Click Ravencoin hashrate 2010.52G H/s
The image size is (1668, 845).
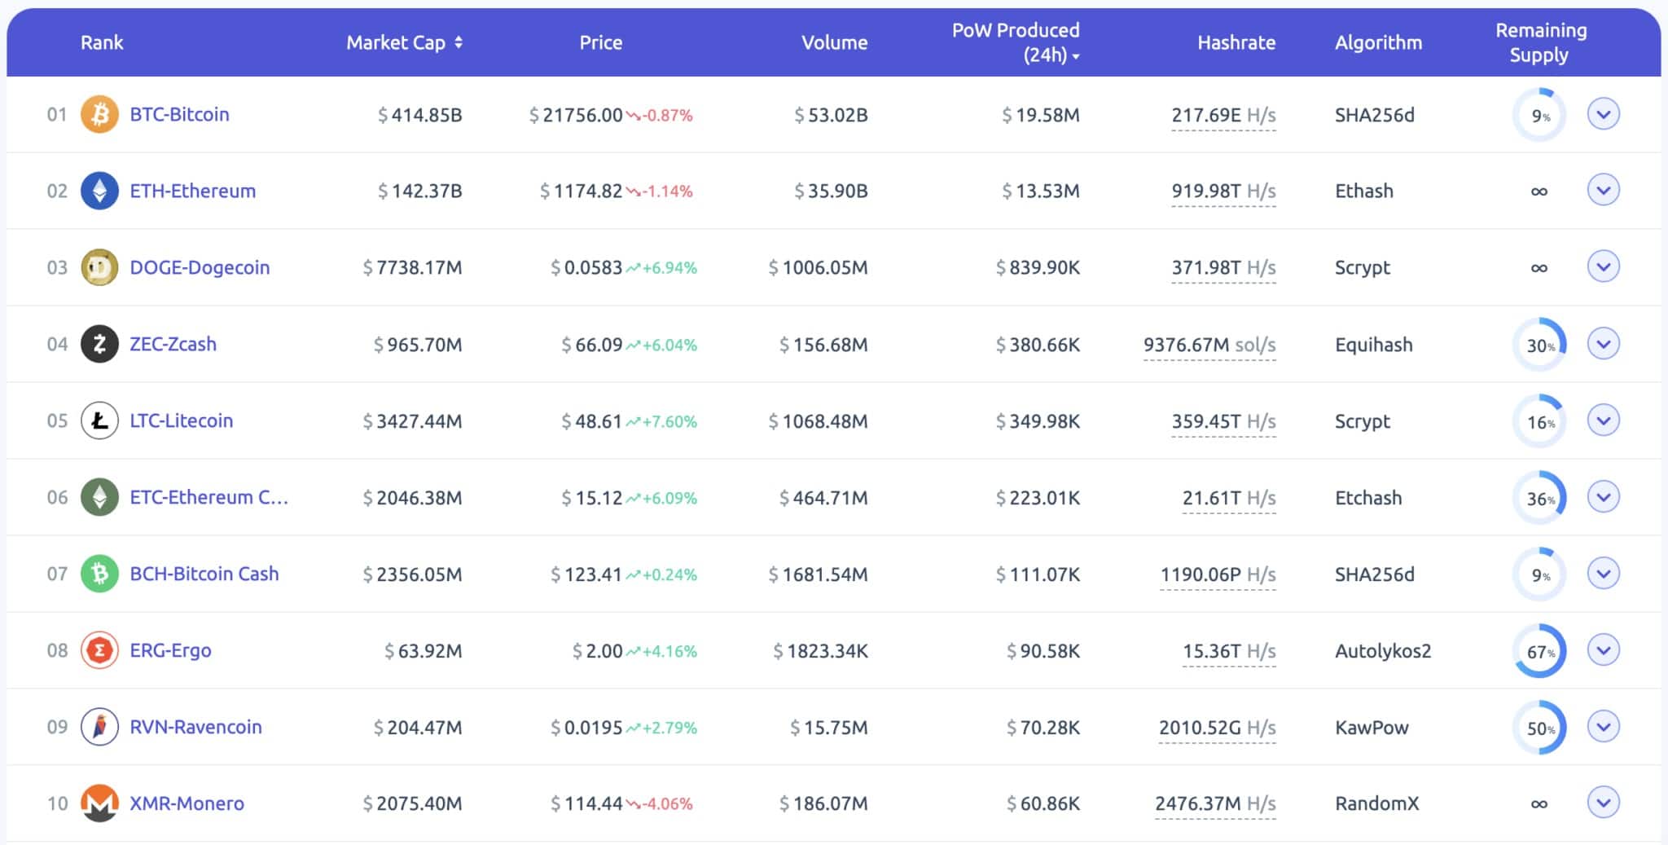coord(1218,728)
